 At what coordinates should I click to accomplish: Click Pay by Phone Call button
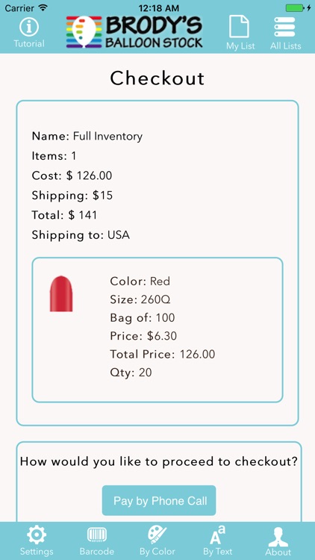point(159,500)
